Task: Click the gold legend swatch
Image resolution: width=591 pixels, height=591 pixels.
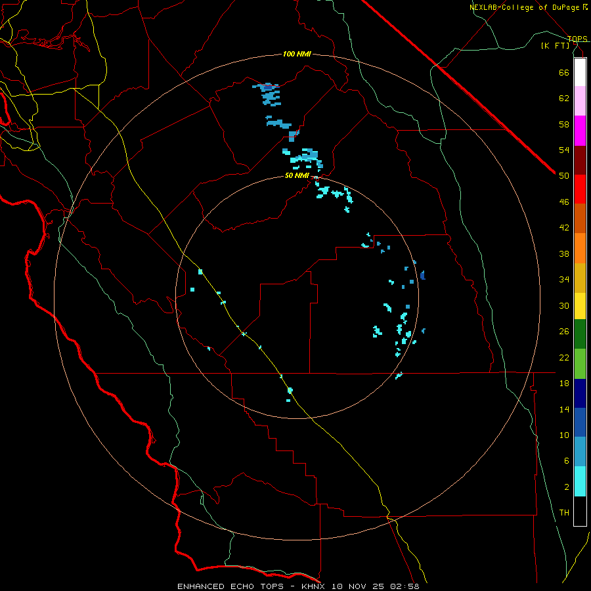Action: [x=580, y=278]
